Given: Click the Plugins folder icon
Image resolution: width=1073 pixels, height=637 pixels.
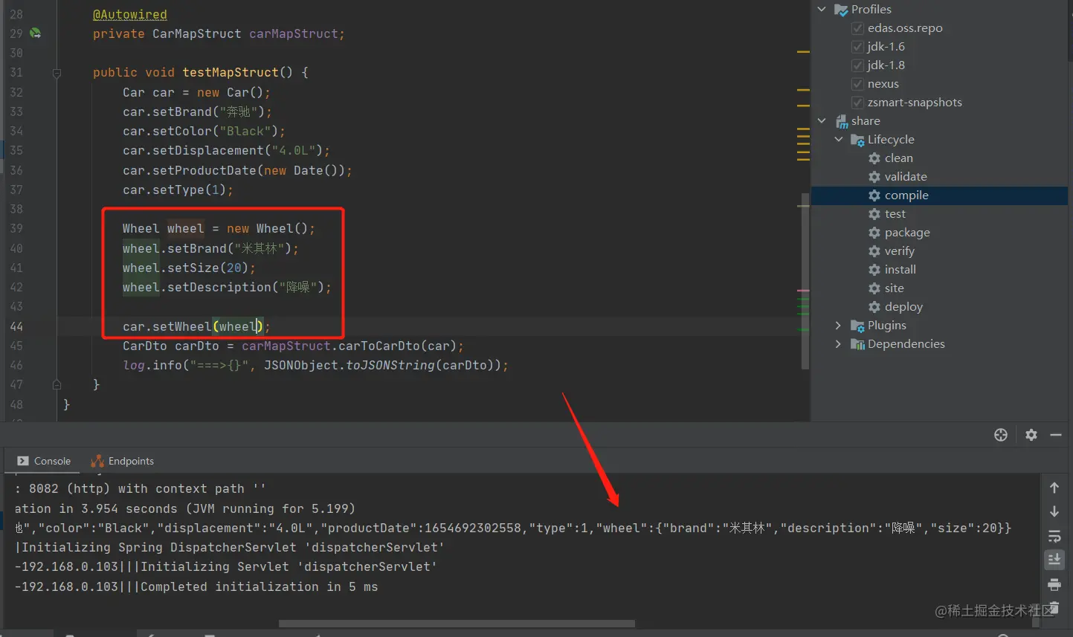Looking at the screenshot, I should (857, 326).
